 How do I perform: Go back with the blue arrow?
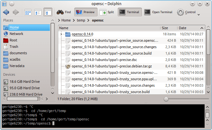[x=6, y=12]
